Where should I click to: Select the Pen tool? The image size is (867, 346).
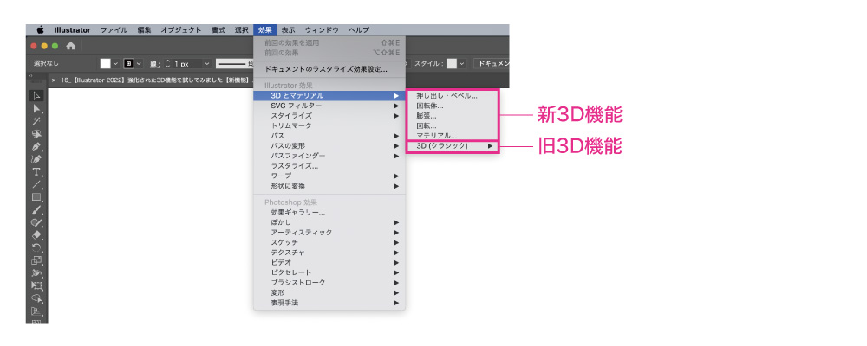coord(36,147)
